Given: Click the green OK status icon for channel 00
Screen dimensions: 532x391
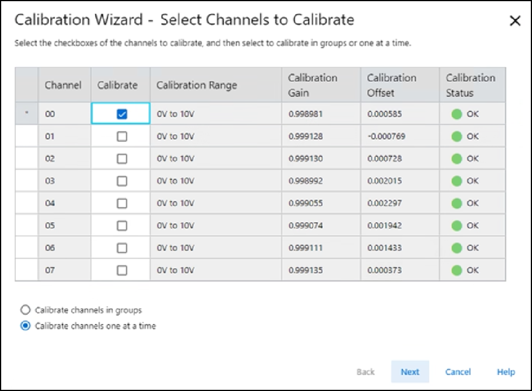Looking at the screenshot, I should pyautogui.click(x=457, y=114).
